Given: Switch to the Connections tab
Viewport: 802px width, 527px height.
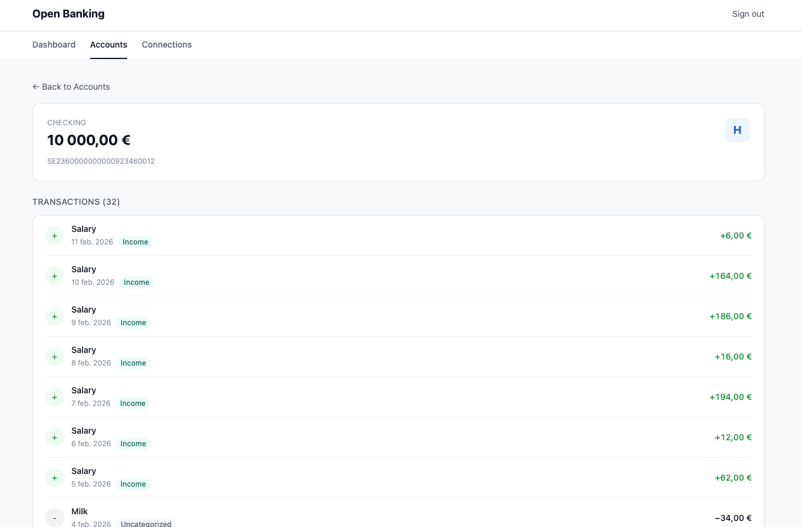Looking at the screenshot, I should click(x=167, y=45).
